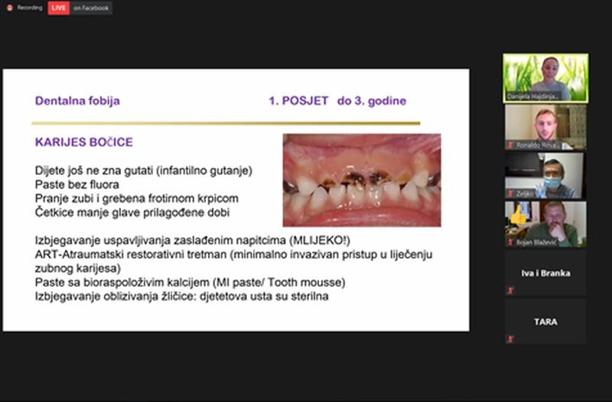The width and height of the screenshot is (612, 402).
Task: Click the red recording indicator icon
Action: coord(9,8)
